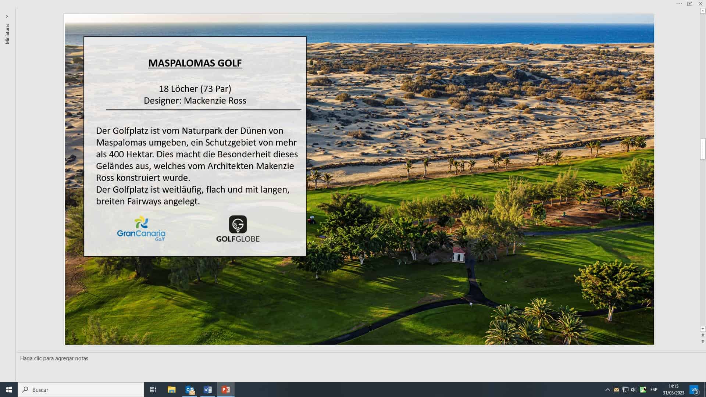The width and height of the screenshot is (706, 397).
Task: Select the Gran Canaria Golf logo image
Action: (141, 229)
